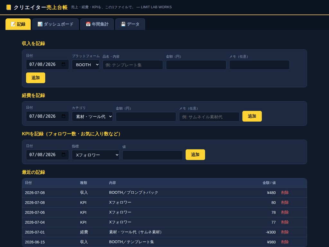The width and height of the screenshot is (329, 247).
Task: Expand the カテゴリ 素材・ツール代 dropdown
Action: (92, 116)
